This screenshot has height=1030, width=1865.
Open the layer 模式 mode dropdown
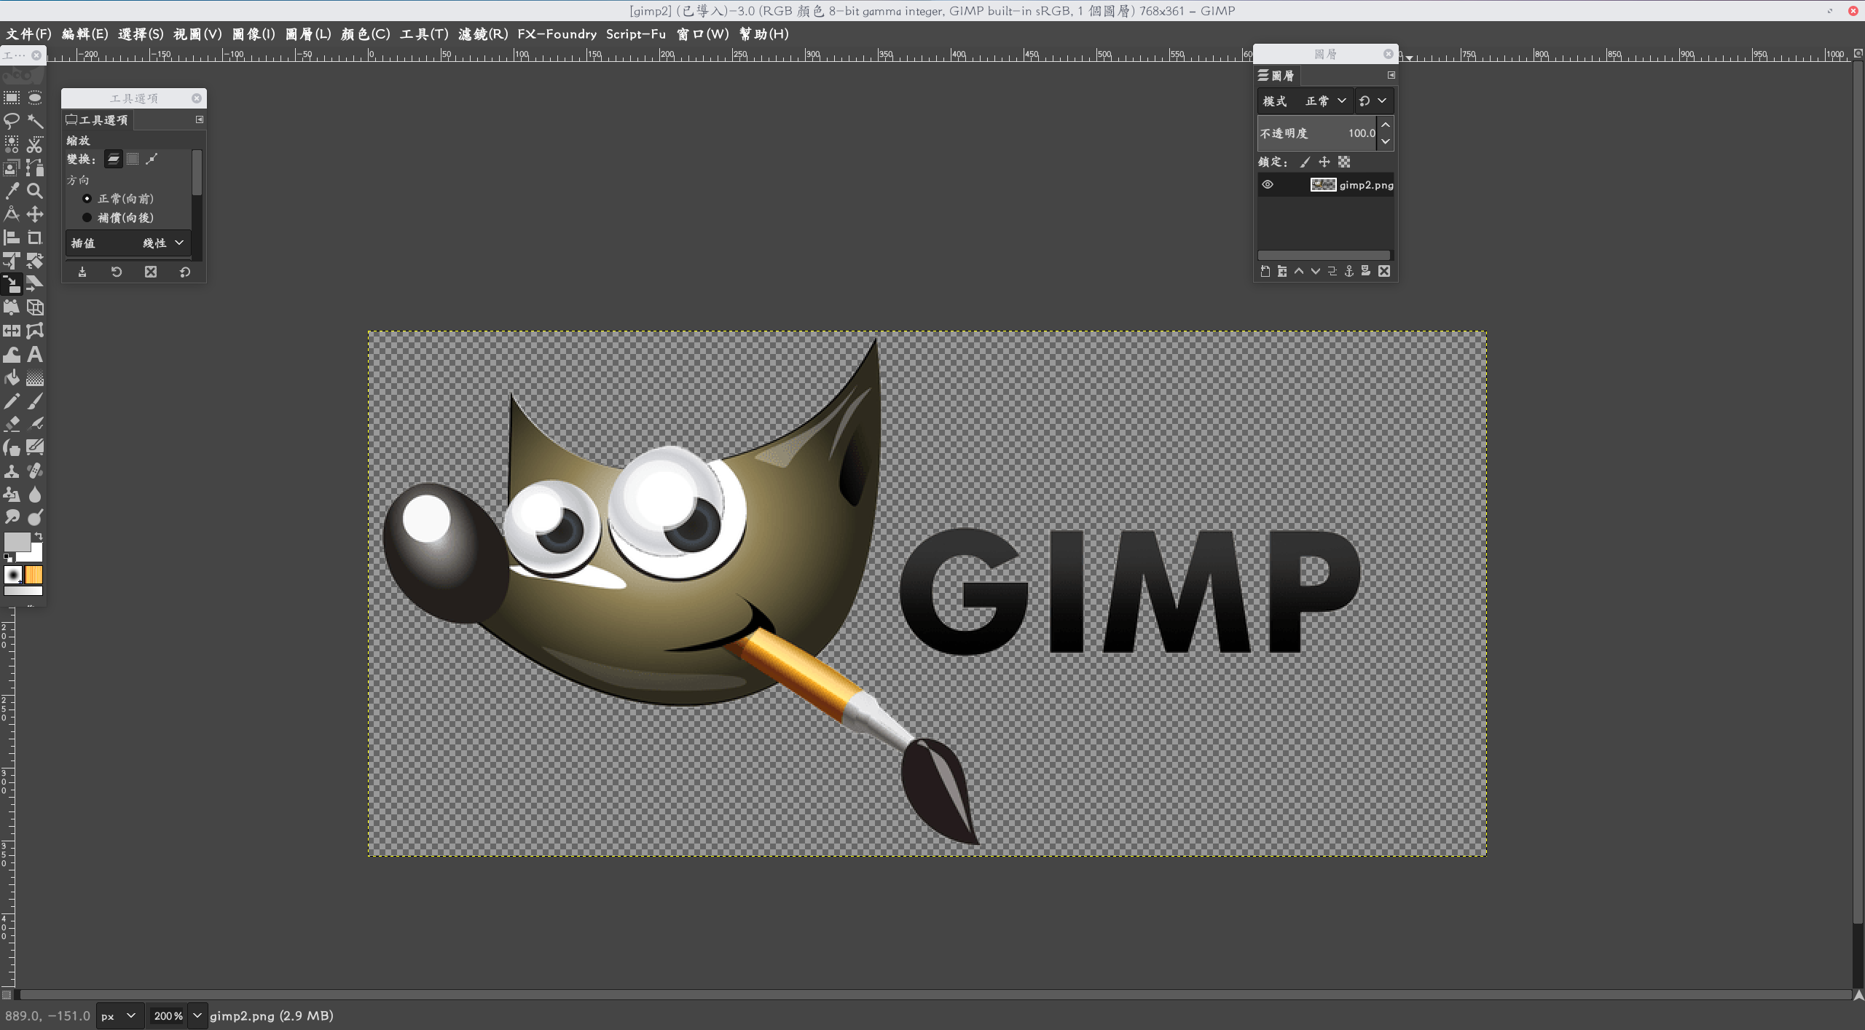1305,101
